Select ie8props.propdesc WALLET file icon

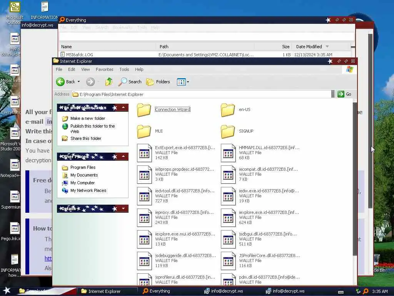(x=145, y=175)
